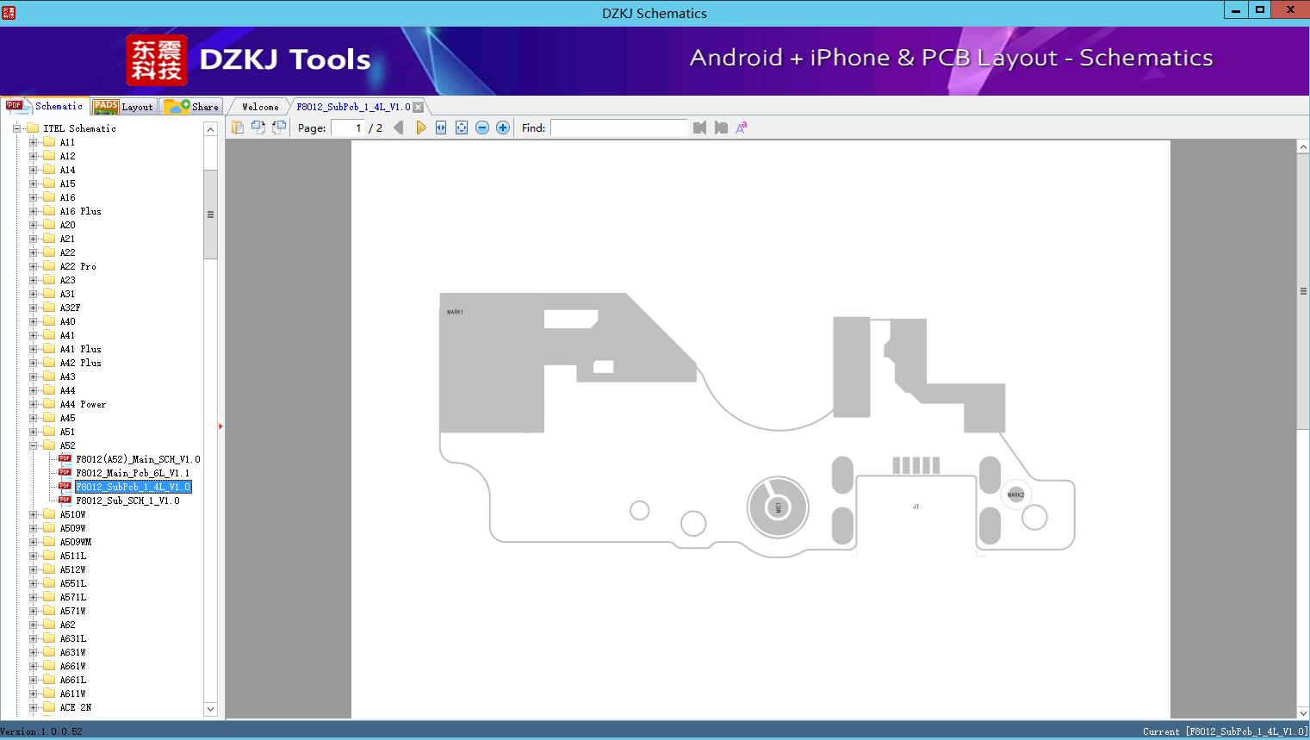Click the red sidebar collapse arrow
The height and width of the screenshot is (740, 1310).
click(x=220, y=426)
